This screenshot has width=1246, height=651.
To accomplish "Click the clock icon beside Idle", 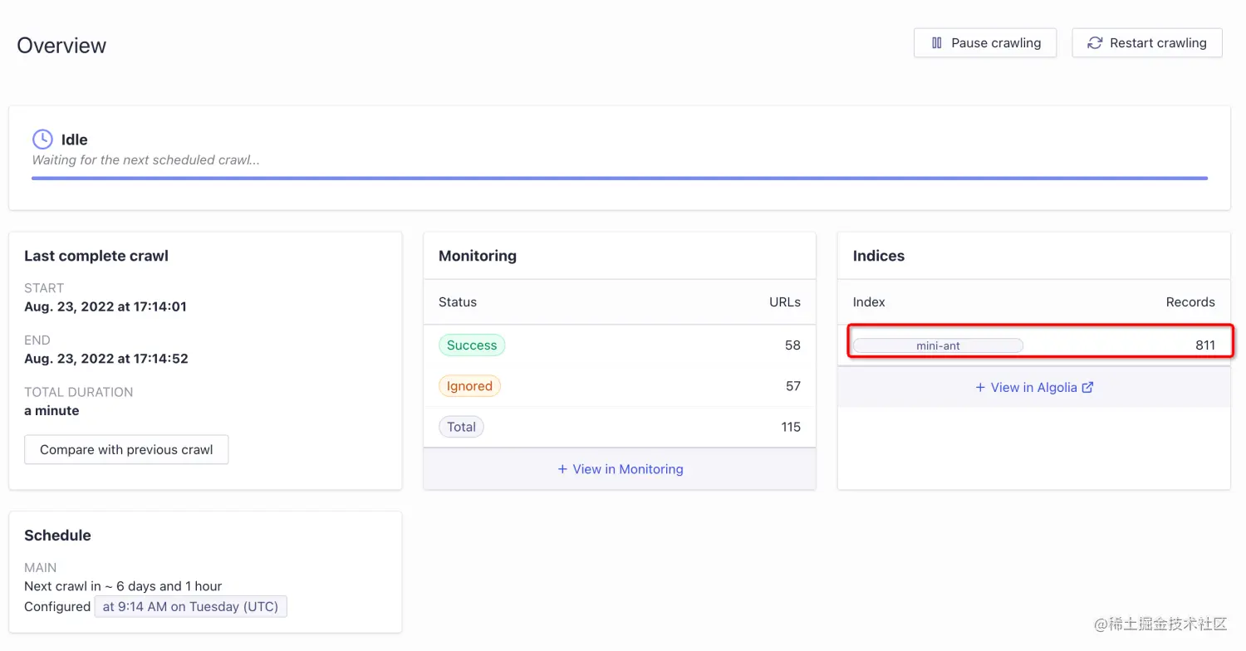I will point(42,139).
